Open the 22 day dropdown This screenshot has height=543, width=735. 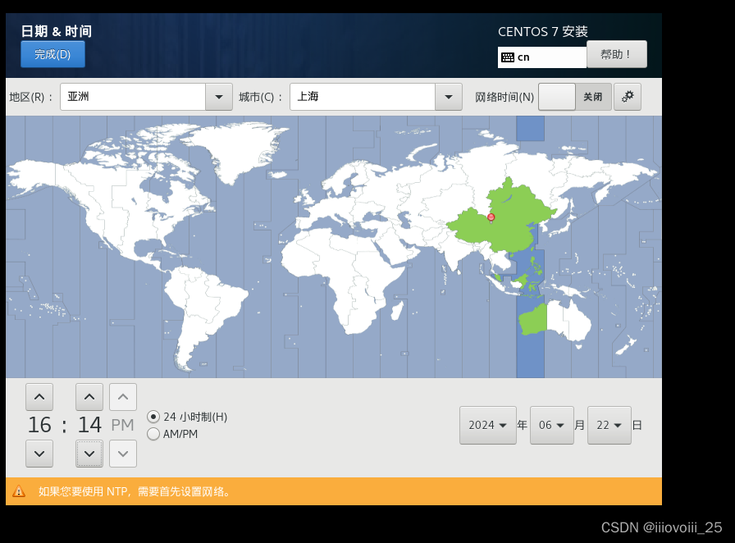pyautogui.click(x=609, y=426)
